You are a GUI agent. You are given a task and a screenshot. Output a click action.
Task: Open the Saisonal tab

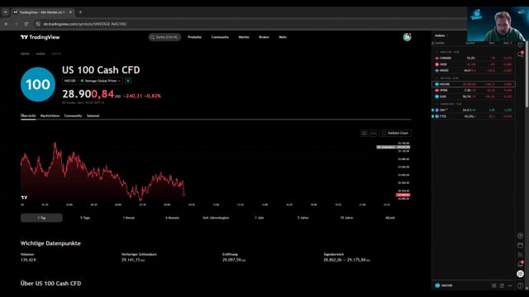point(93,115)
